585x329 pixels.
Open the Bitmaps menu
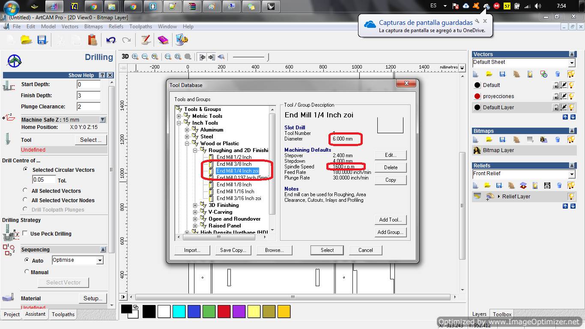tap(93, 26)
